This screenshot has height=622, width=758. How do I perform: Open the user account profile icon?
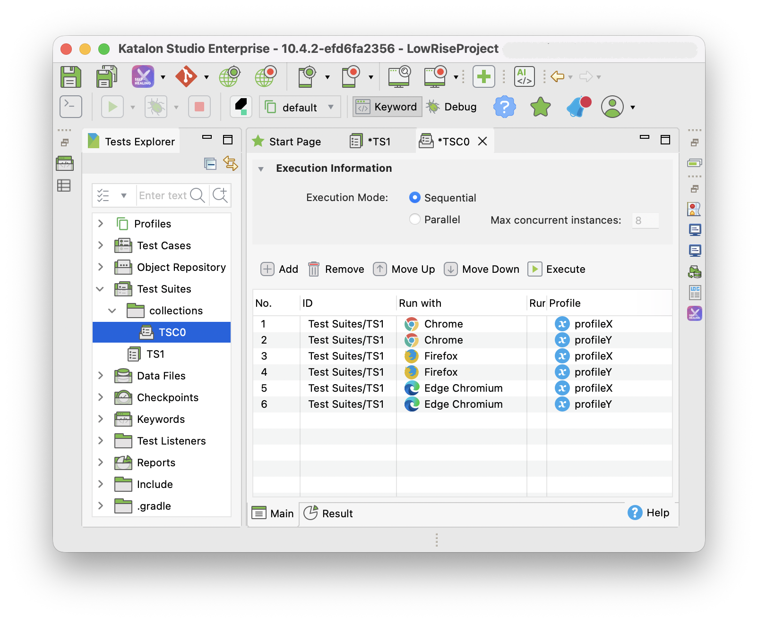(x=612, y=107)
